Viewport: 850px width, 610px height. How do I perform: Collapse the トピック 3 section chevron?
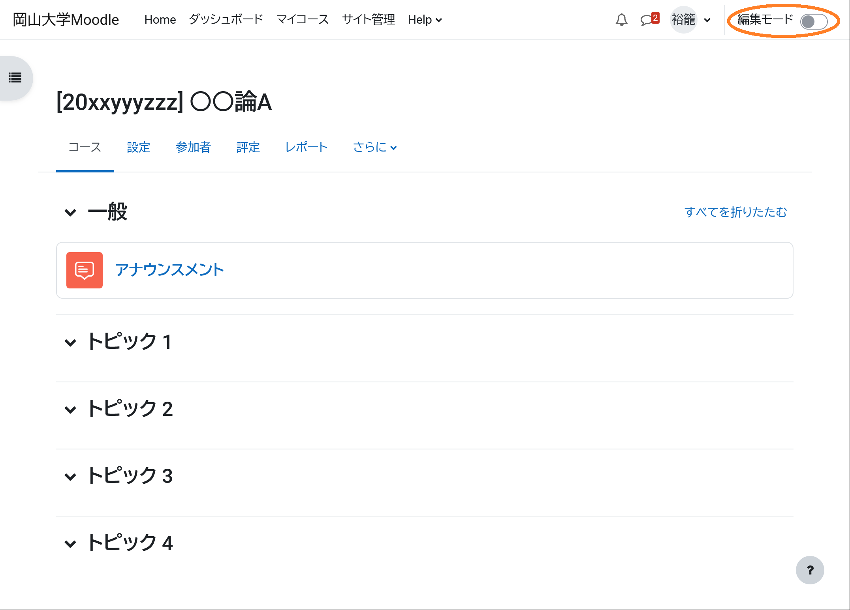(70, 476)
